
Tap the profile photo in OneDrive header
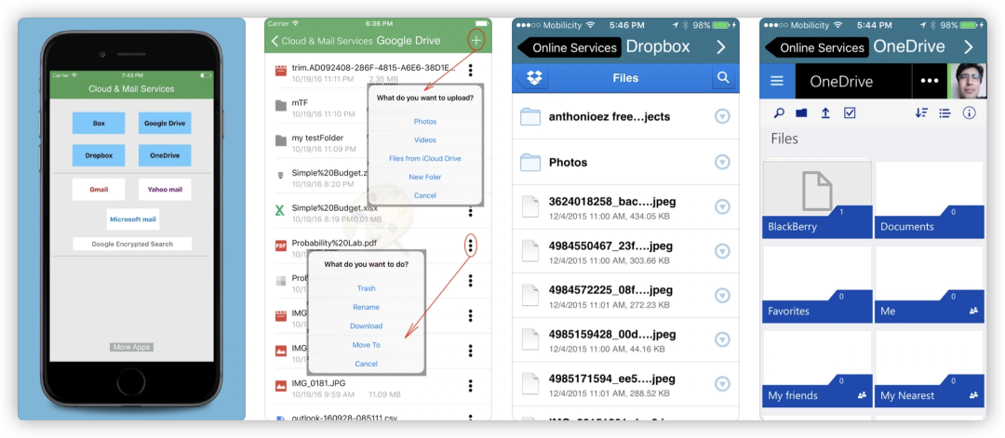968,81
